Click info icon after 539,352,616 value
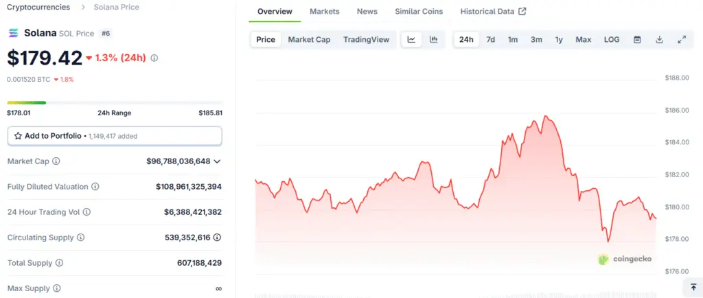 click(217, 238)
